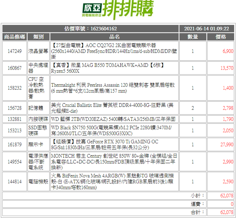Screen dimensions: 236x218
Task: Click the subtotal value beside 小計
Action: click(x=227, y=196)
